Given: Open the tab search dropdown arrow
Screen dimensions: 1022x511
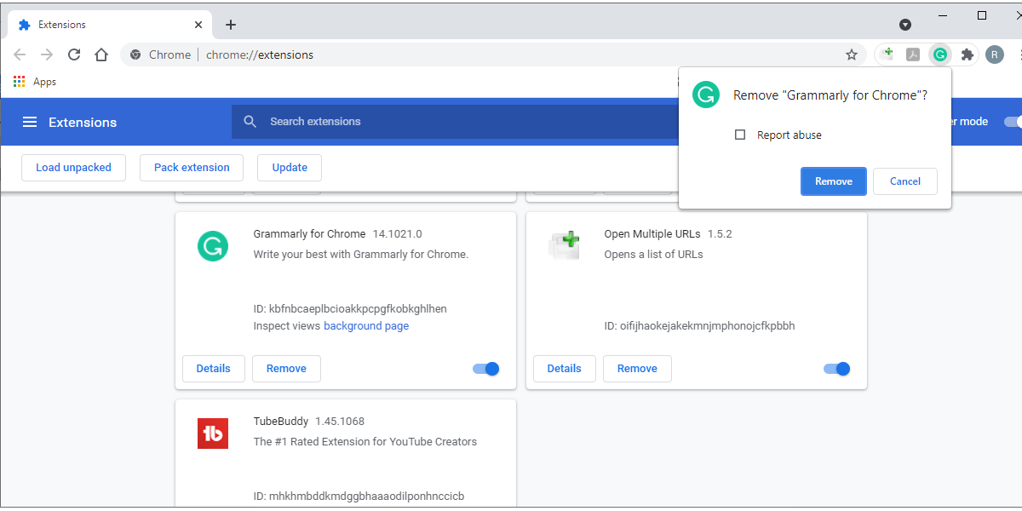Looking at the screenshot, I should tap(905, 25).
